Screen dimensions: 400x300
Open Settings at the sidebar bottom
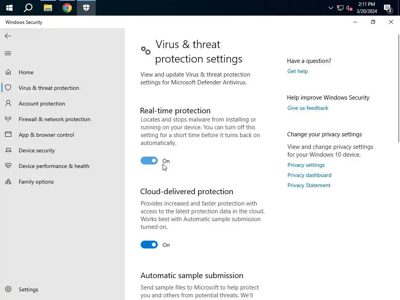28,289
